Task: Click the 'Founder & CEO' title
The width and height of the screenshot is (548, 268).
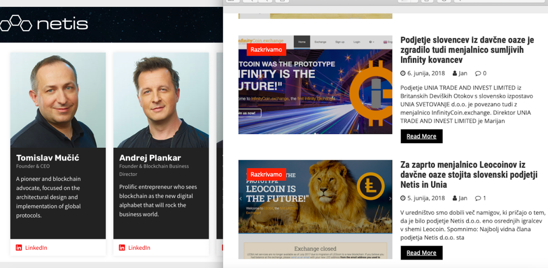Action: [x=33, y=166]
